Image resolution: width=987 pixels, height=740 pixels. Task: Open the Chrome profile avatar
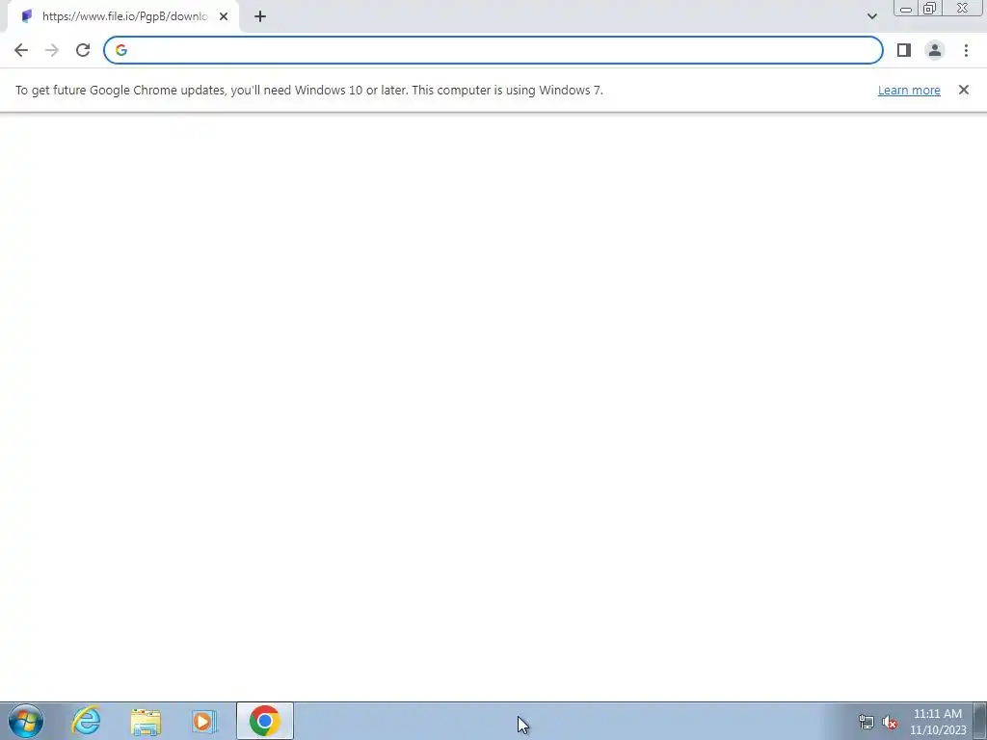click(x=935, y=50)
